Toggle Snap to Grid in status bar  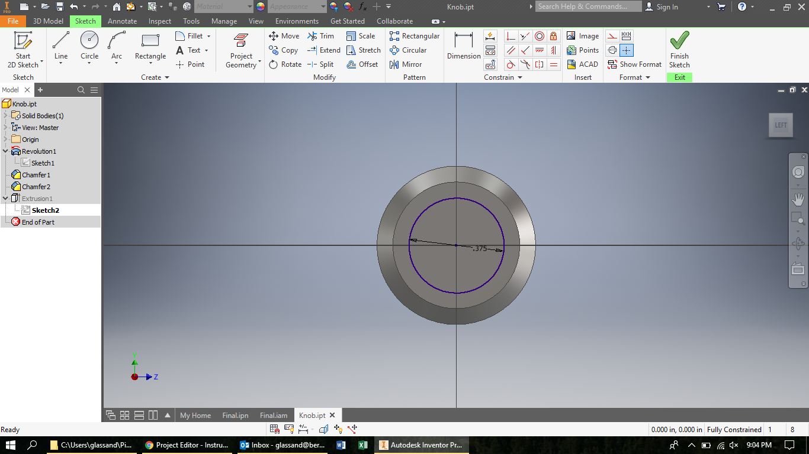(x=275, y=429)
